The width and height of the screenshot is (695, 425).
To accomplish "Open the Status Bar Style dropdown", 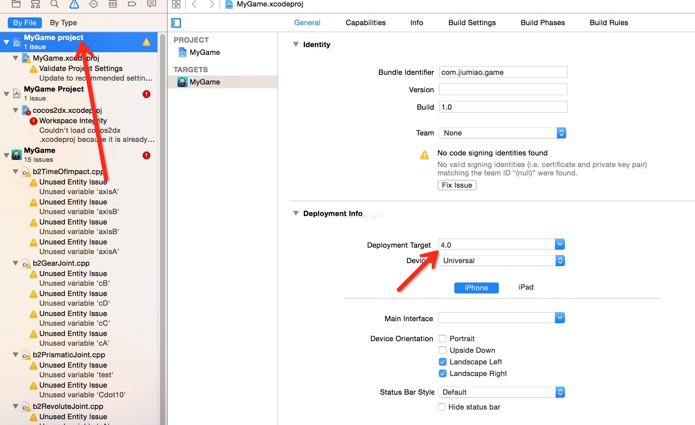I will click(x=502, y=392).
